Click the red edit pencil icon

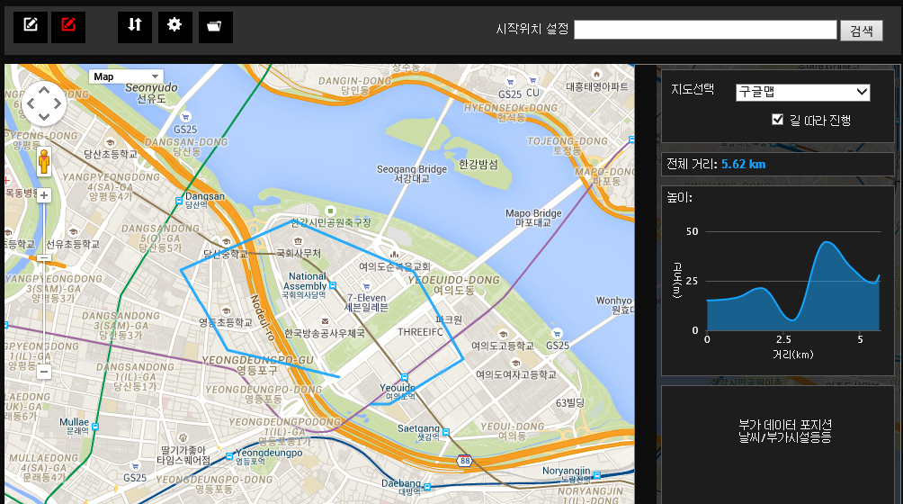pos(68,26)
